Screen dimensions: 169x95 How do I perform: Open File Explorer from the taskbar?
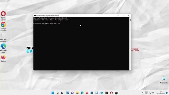click(x=77, y=93)
